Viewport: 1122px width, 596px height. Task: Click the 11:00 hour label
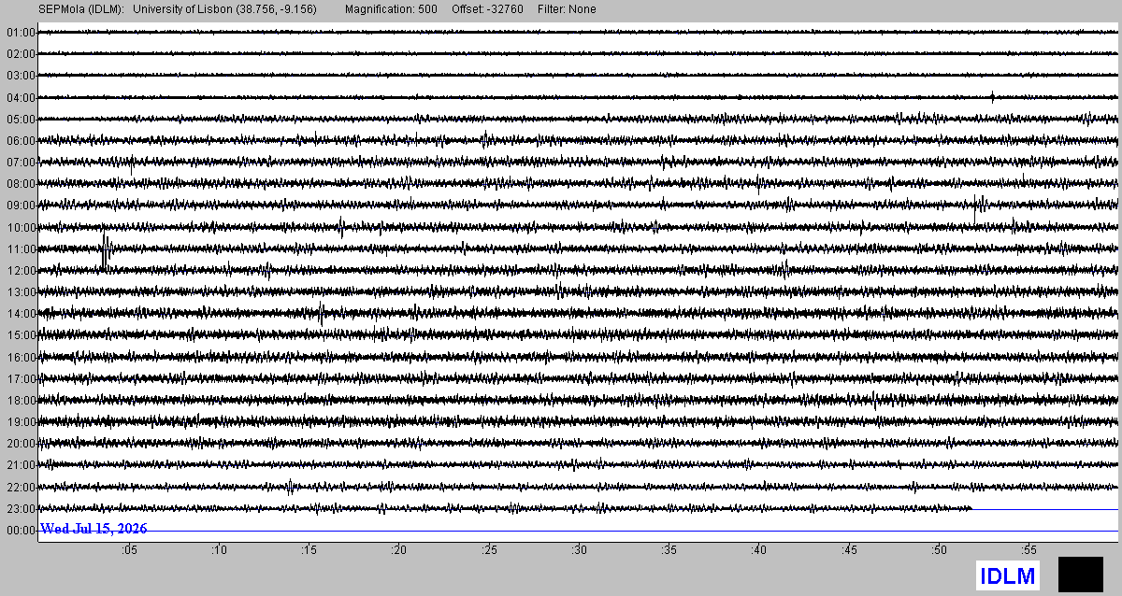[21, 249]
